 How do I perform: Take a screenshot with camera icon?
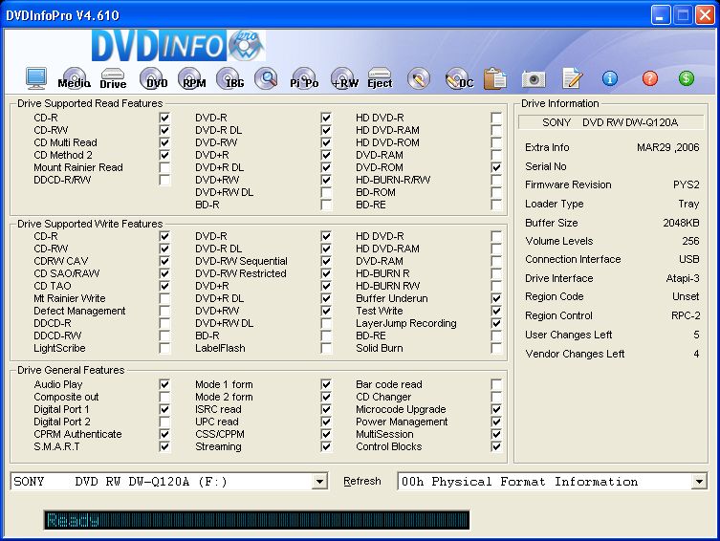pos(534,79)
